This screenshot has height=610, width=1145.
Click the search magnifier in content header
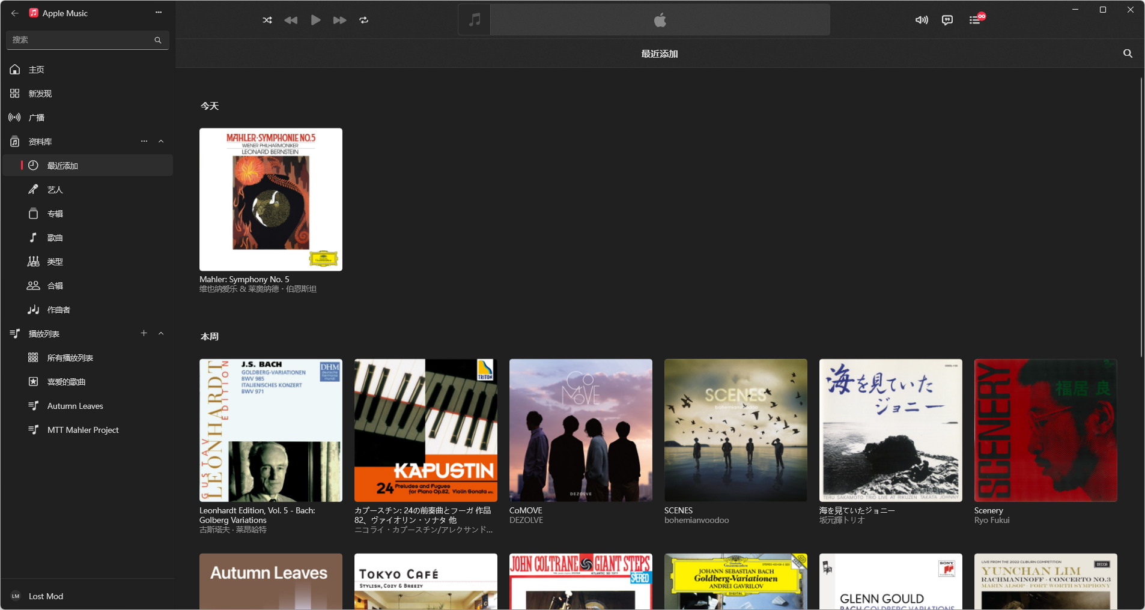tap(1128, 53)
